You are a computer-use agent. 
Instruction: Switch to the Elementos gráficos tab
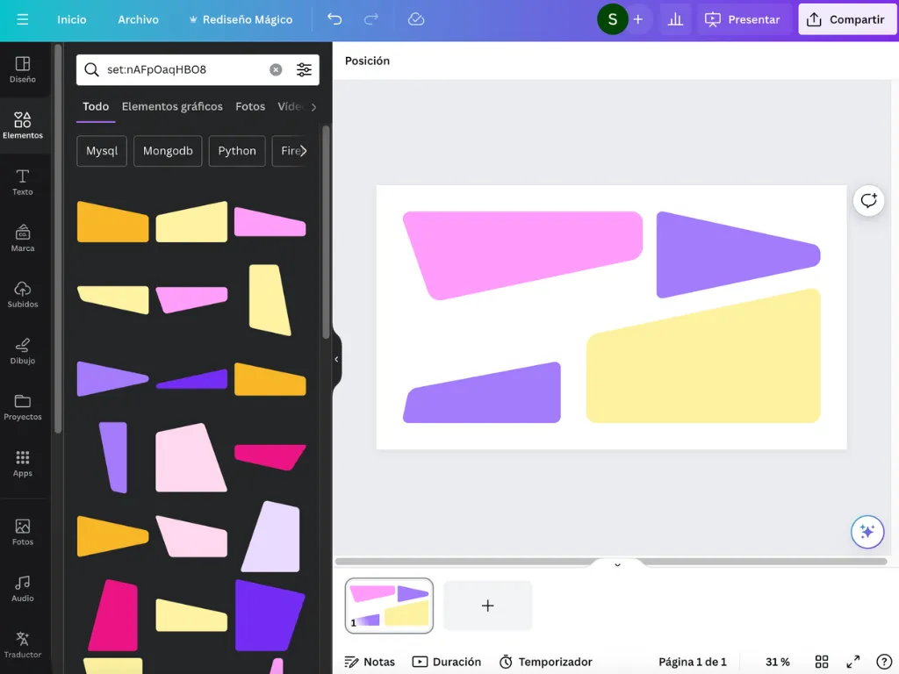click(x=172, y=106)
